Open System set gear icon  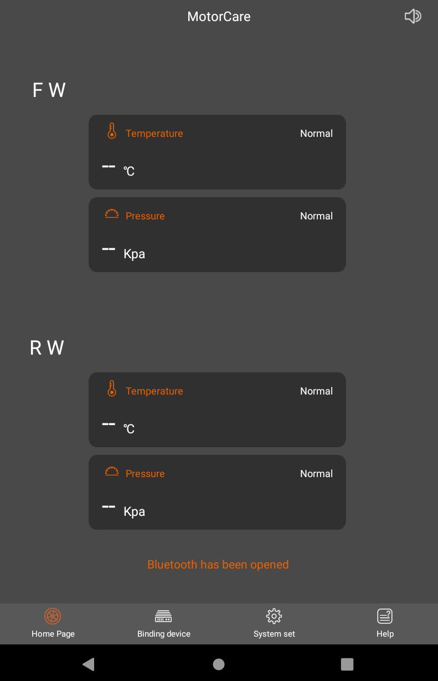(x=274, y=616)
